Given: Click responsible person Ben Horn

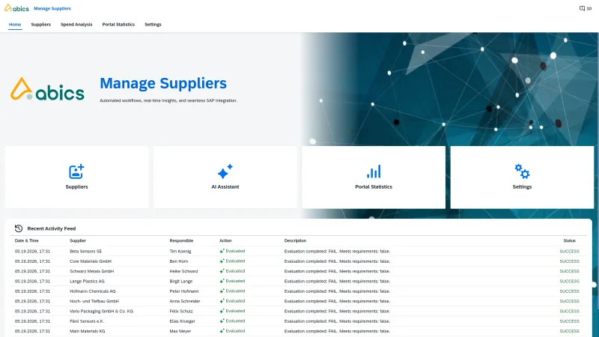Looking at the screenshot, I should pyautogui.click(x=179, y=261).
